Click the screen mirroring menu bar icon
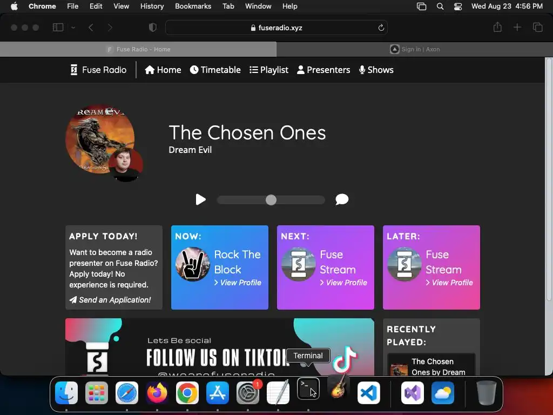 tap(421, 6)
